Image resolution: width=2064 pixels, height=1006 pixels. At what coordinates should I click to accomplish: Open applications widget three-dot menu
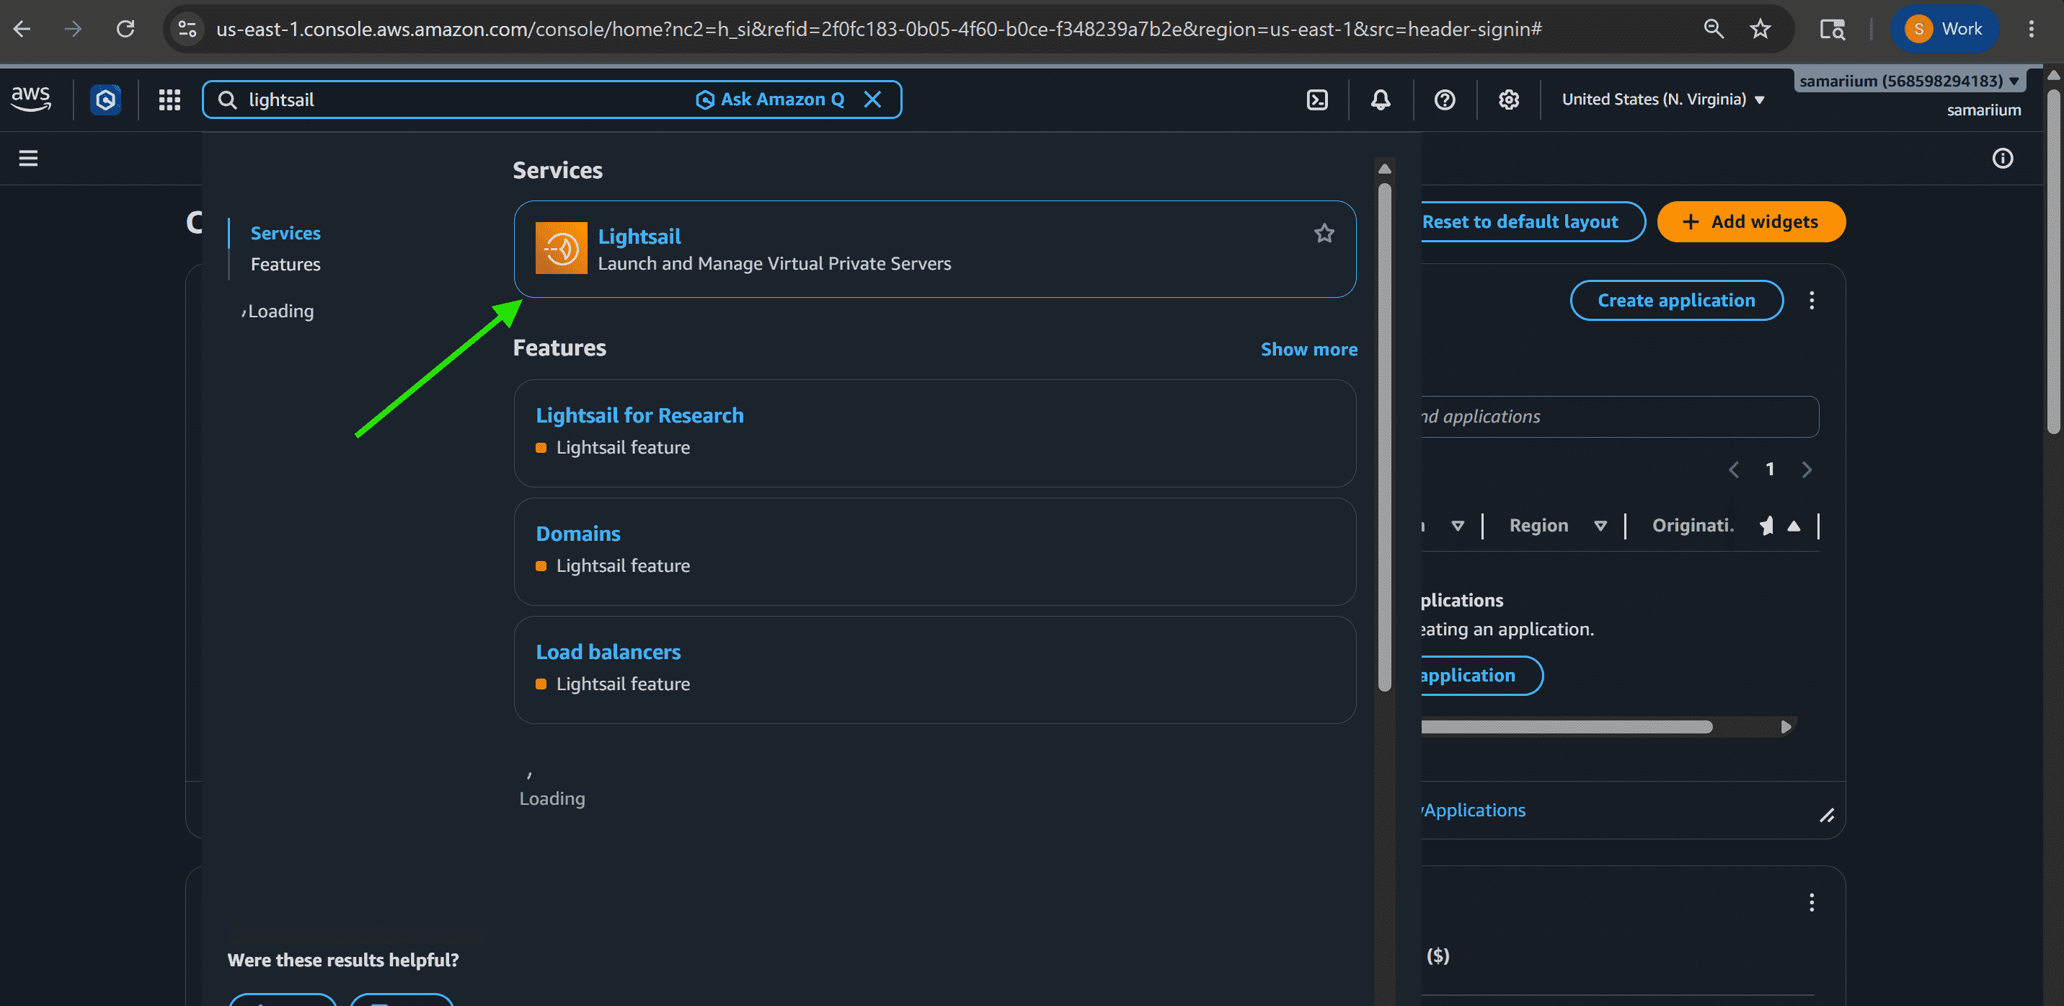pos(1812,301)
